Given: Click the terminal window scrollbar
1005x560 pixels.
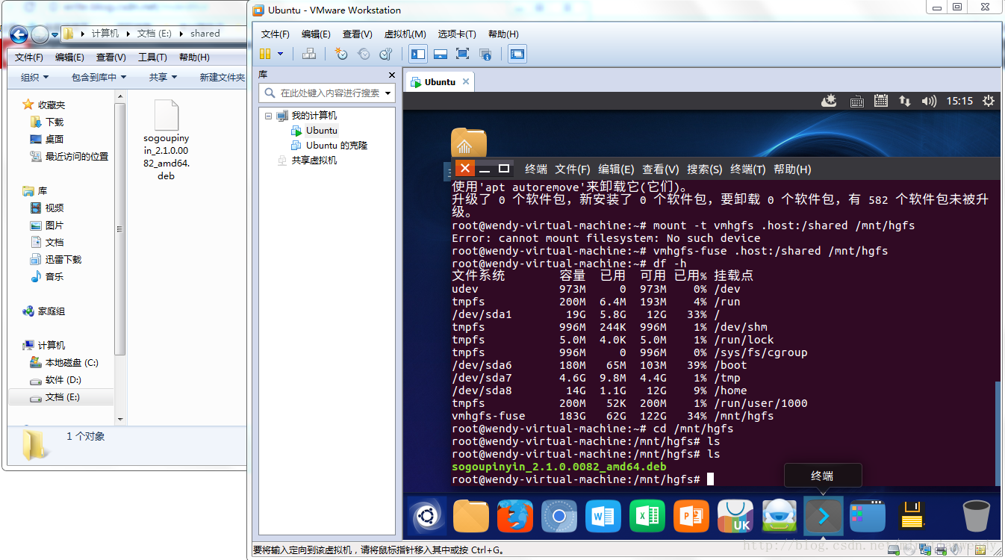Looking at the screenshot, I should tap(997, 433).
